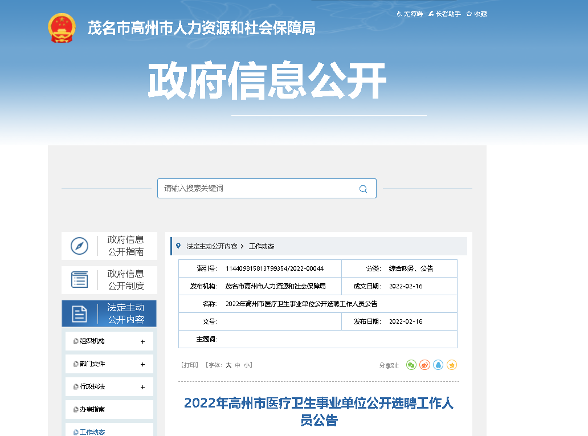Share to Qzone star icon

[452, 365]
